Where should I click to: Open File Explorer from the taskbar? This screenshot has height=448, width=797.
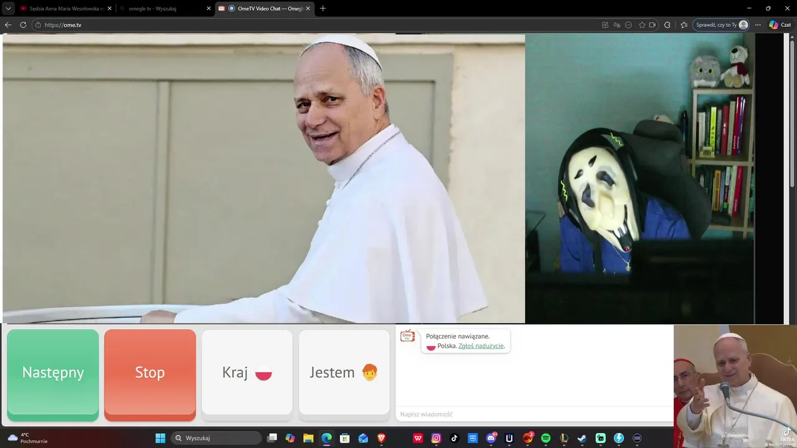(308, 438)
